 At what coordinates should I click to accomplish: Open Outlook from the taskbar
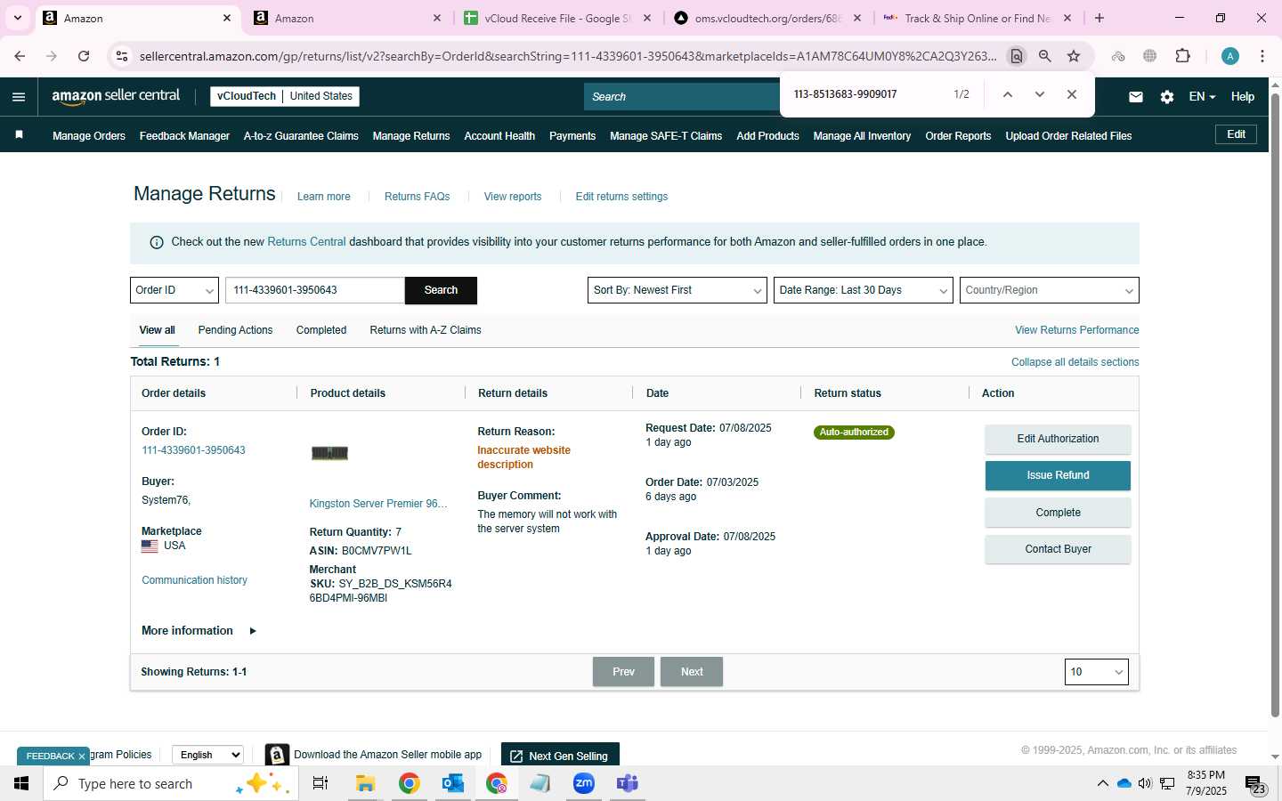coord(453,783)
